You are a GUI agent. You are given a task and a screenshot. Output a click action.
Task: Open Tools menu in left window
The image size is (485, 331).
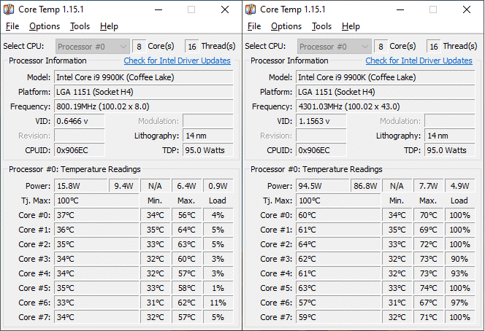tap(80, 26)
